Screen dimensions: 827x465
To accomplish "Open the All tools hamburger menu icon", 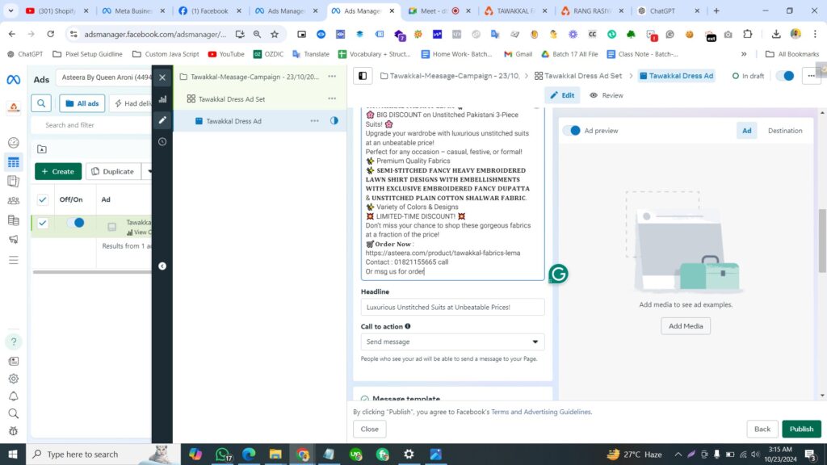I will 14,261.
